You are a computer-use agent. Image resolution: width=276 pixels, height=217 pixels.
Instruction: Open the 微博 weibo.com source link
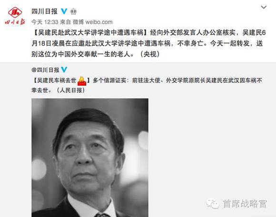(x=93, y=22)
